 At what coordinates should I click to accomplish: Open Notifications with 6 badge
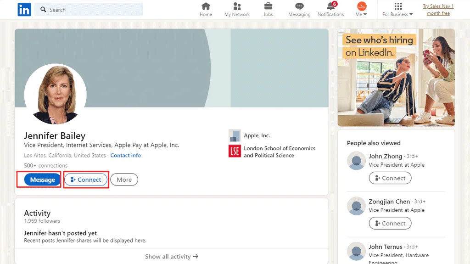(330, 10)
